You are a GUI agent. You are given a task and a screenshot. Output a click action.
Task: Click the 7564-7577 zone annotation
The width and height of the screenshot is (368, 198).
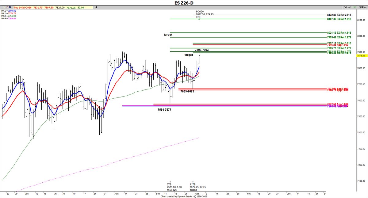pyautogui.click(x=164, y=109)
